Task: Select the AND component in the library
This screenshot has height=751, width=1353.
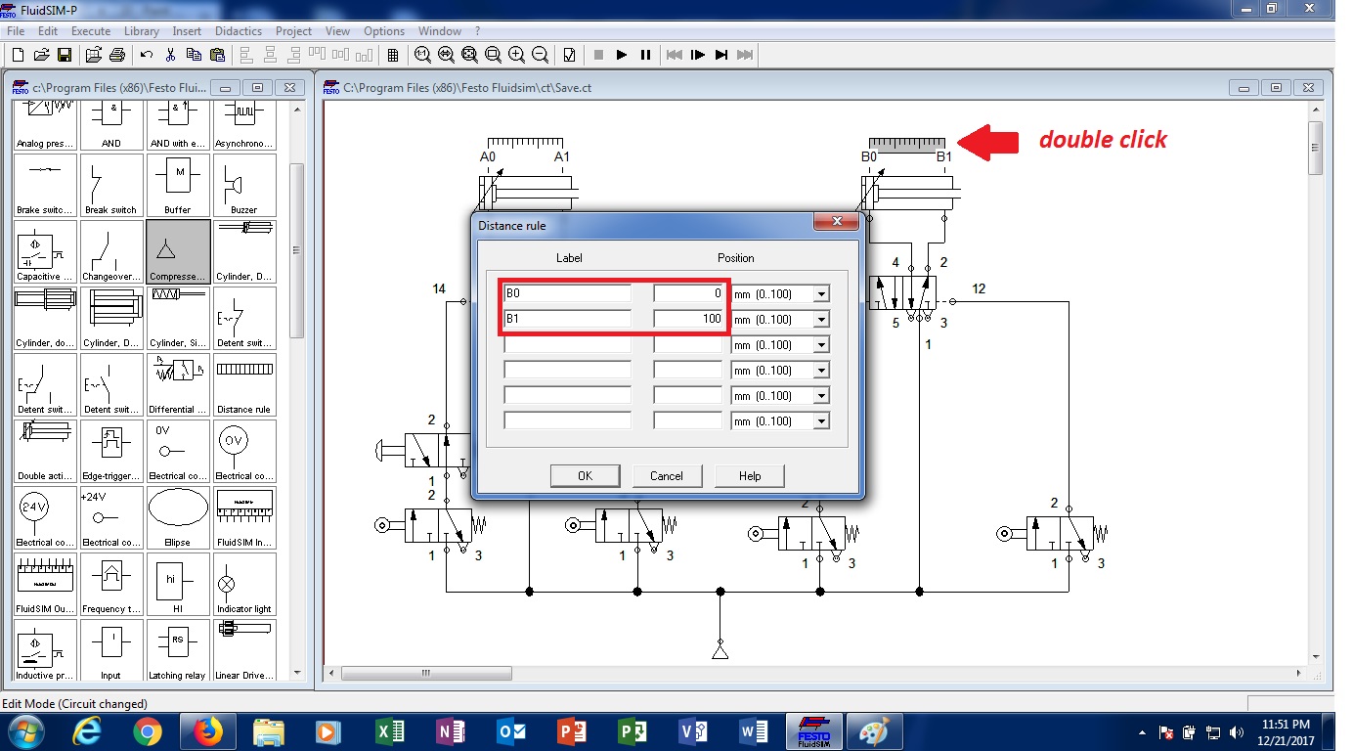Action: [x=111, y=124]
